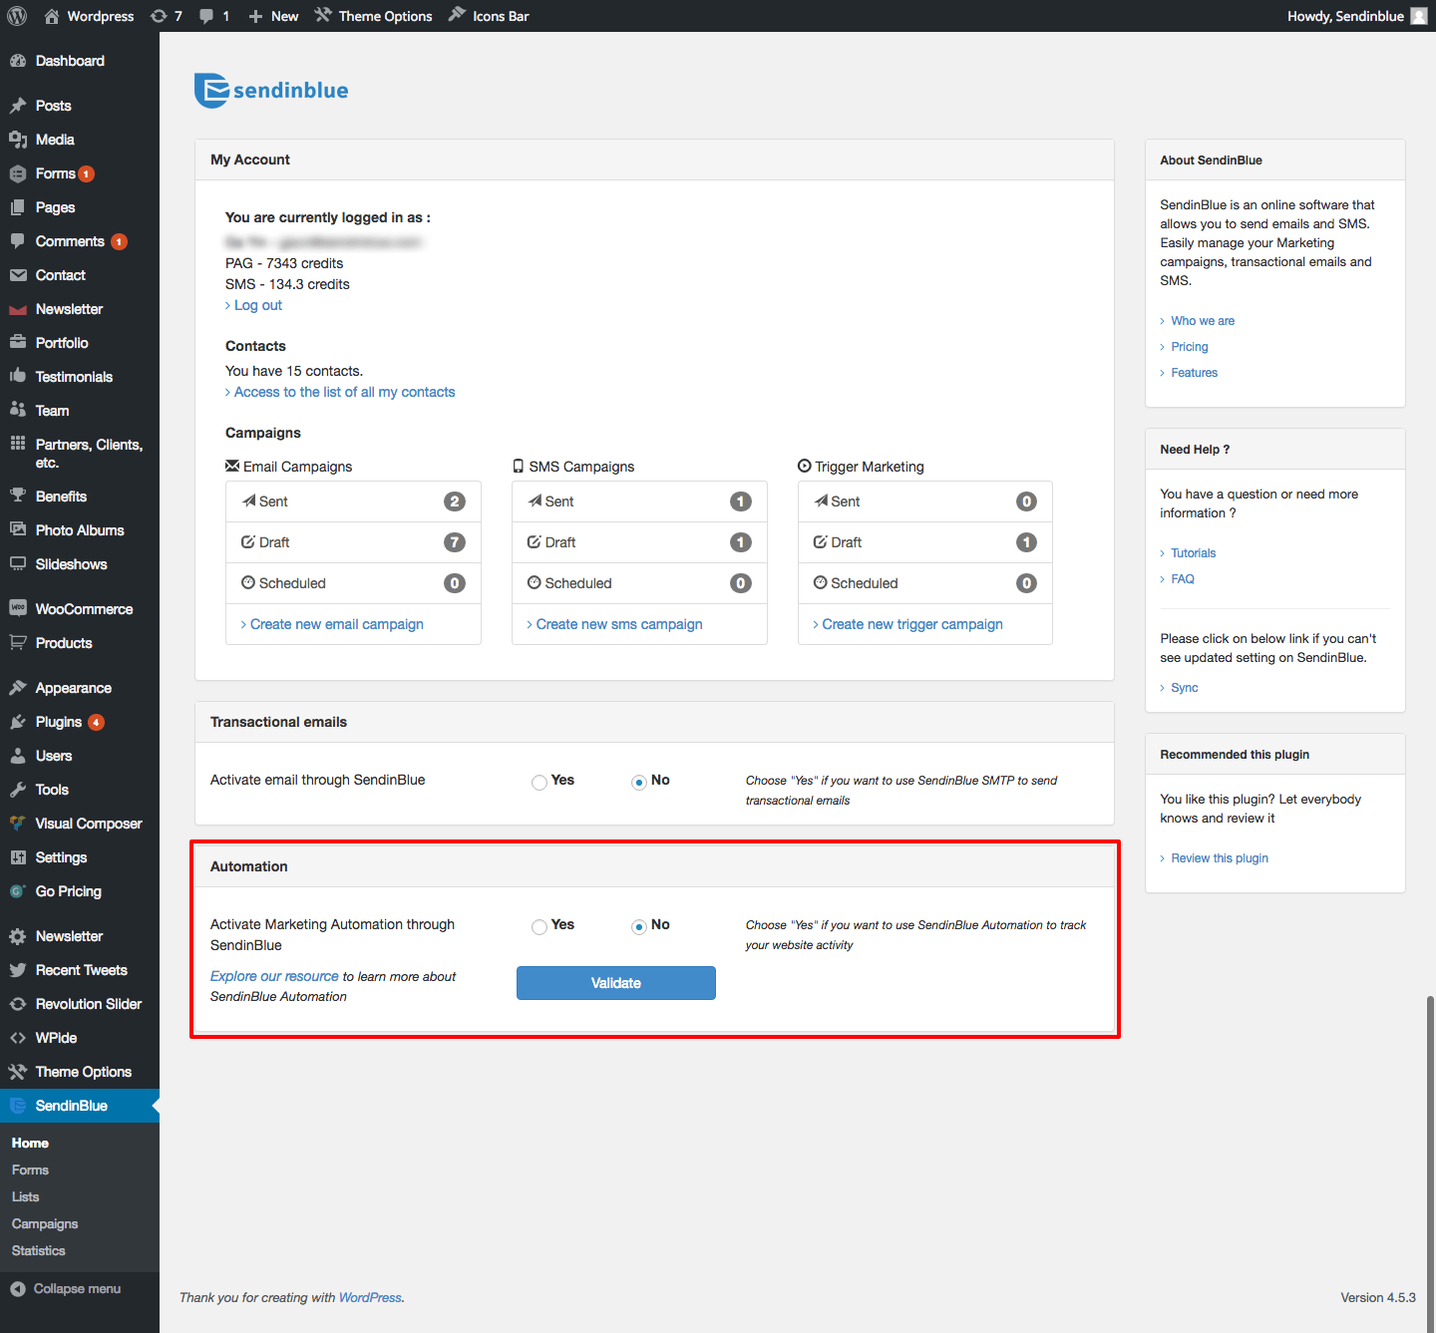This screenshot has width=1436, height=1333.
Task: Click the Recent Tweets twitter bird icon
Action: click(18, 970)
